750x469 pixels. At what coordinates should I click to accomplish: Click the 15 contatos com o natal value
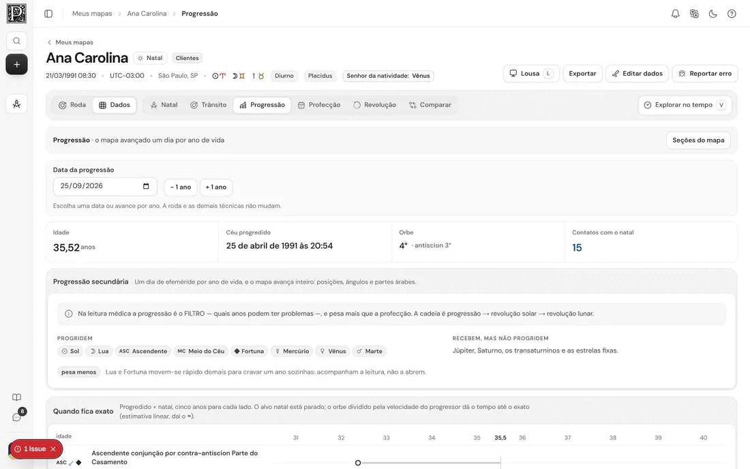point(577,247)
